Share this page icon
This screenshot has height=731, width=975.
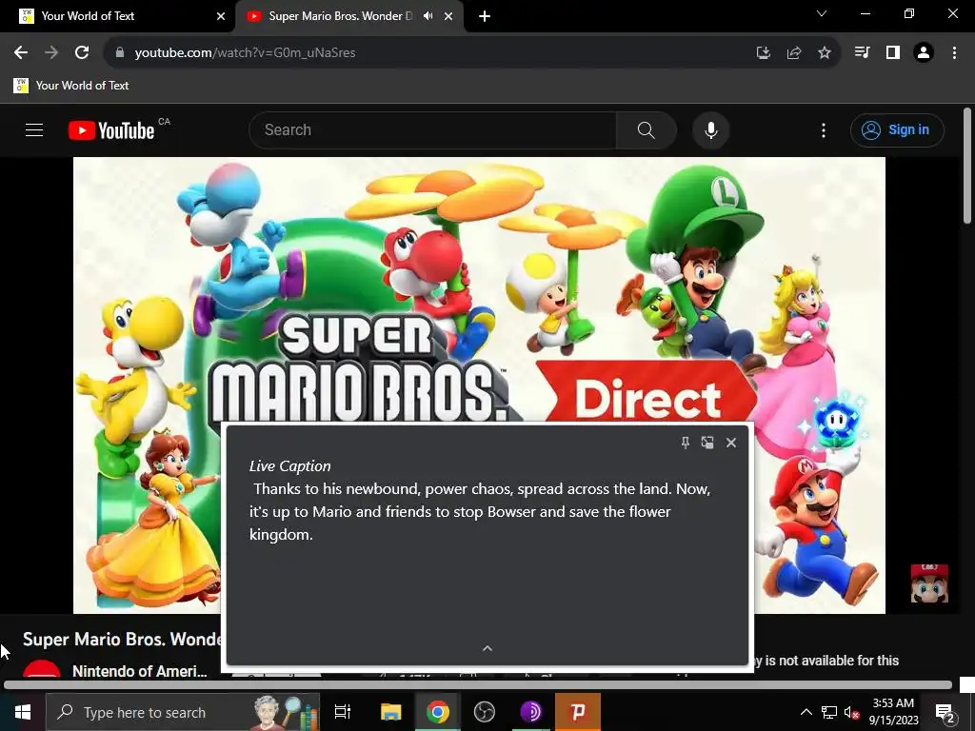tap(794, 53)
